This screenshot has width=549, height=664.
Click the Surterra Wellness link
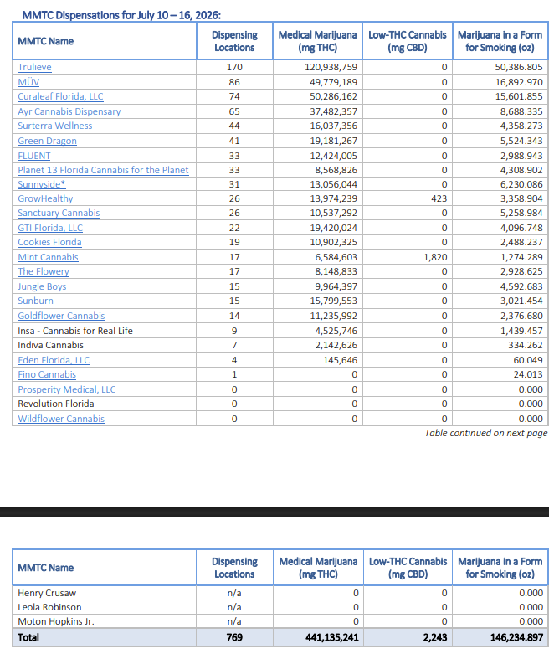coord(54,126)
